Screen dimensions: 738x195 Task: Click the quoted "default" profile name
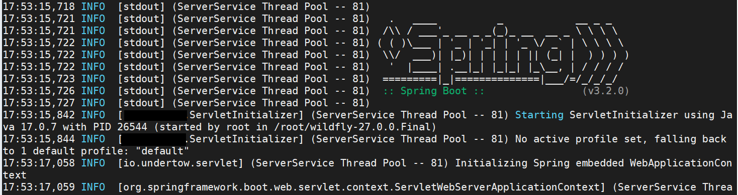pyautogui.click(x=162, y=151)
